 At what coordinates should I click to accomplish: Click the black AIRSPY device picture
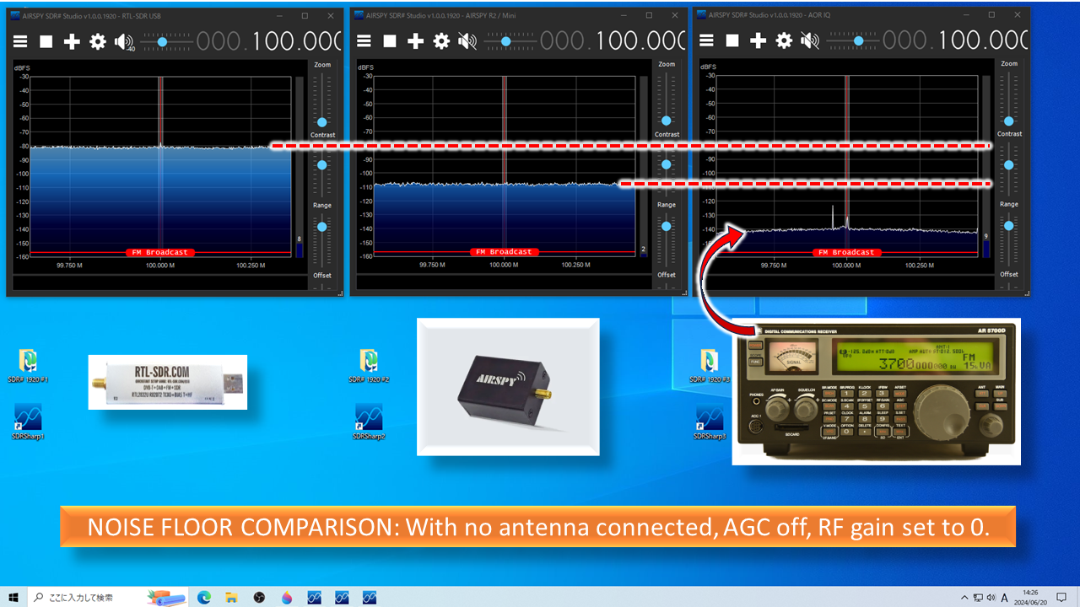point(508,387)
